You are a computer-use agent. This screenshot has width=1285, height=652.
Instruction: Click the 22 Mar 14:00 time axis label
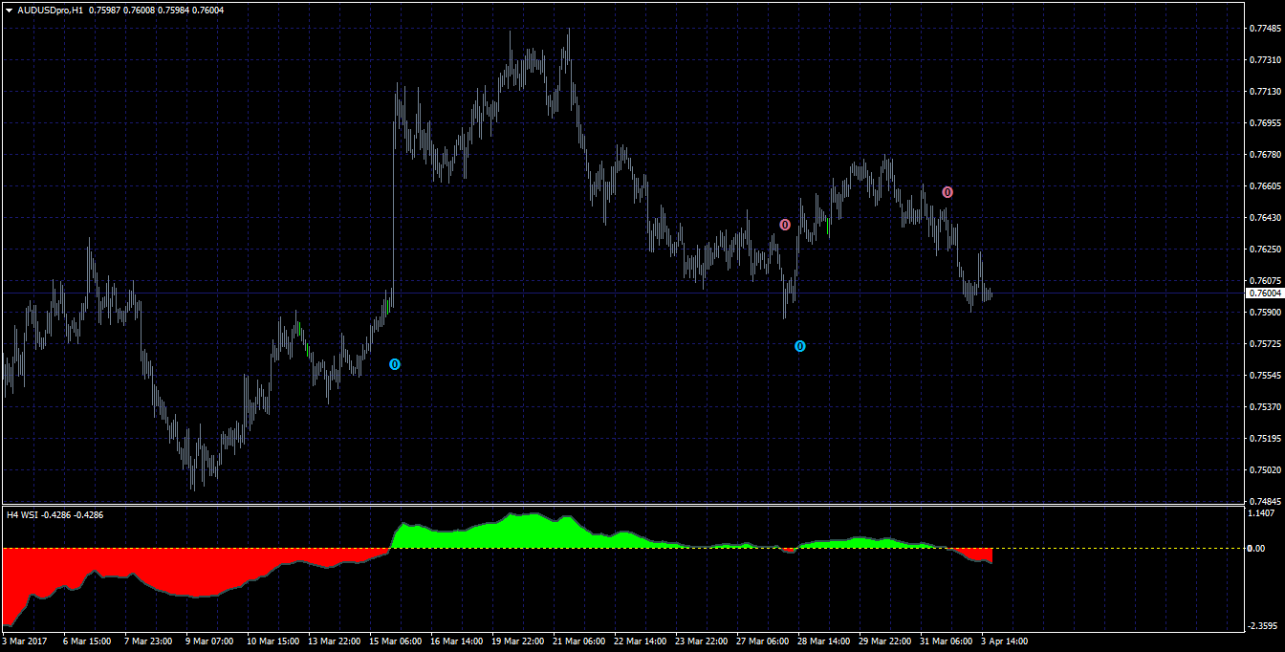pyautogui.click(x=640, y=641)
